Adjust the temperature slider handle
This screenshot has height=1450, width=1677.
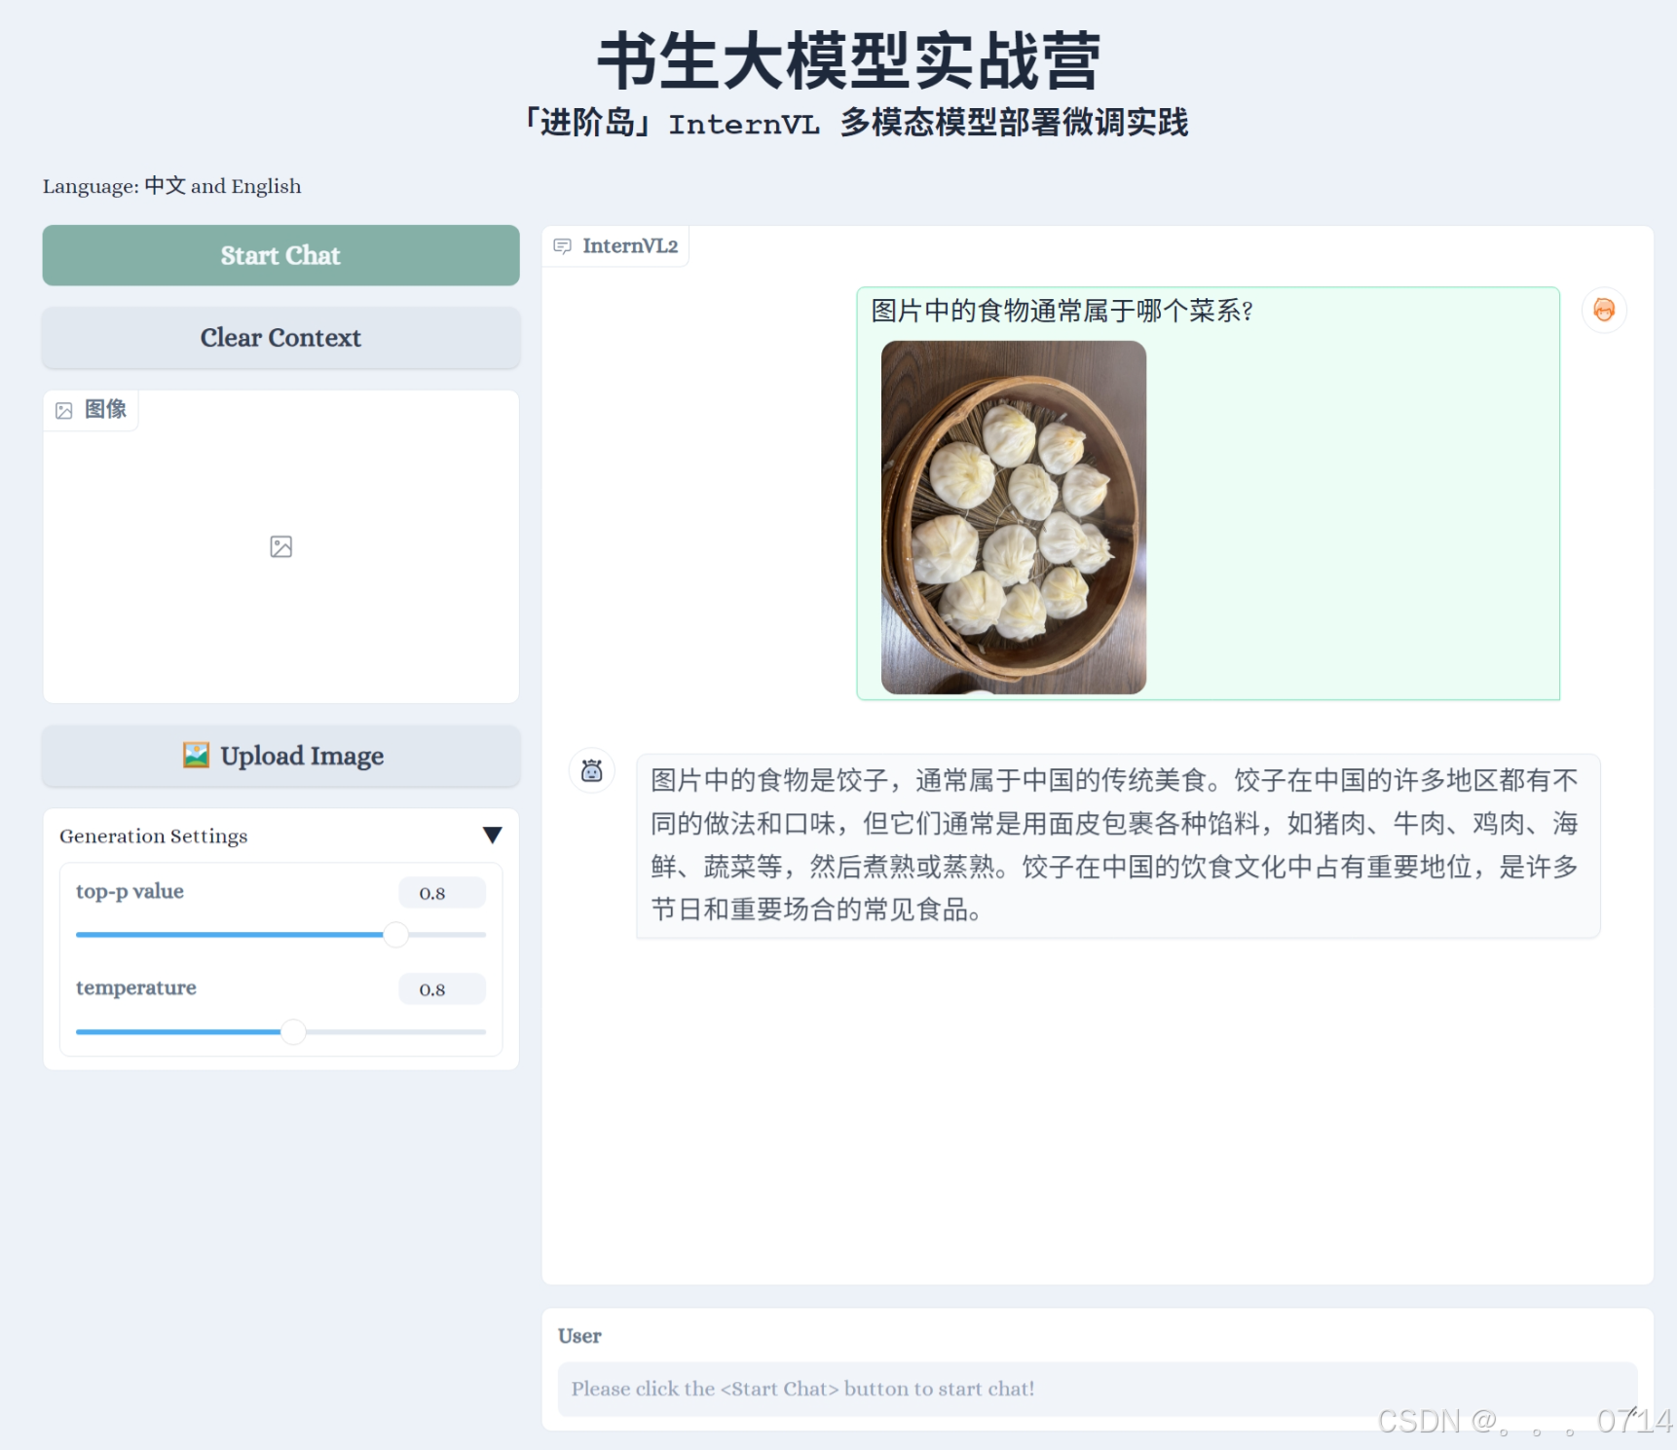click(293, 1032)
